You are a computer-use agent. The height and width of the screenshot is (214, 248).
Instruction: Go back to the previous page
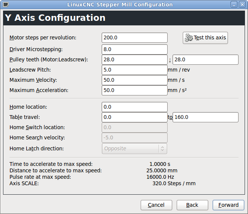(192, 205)
